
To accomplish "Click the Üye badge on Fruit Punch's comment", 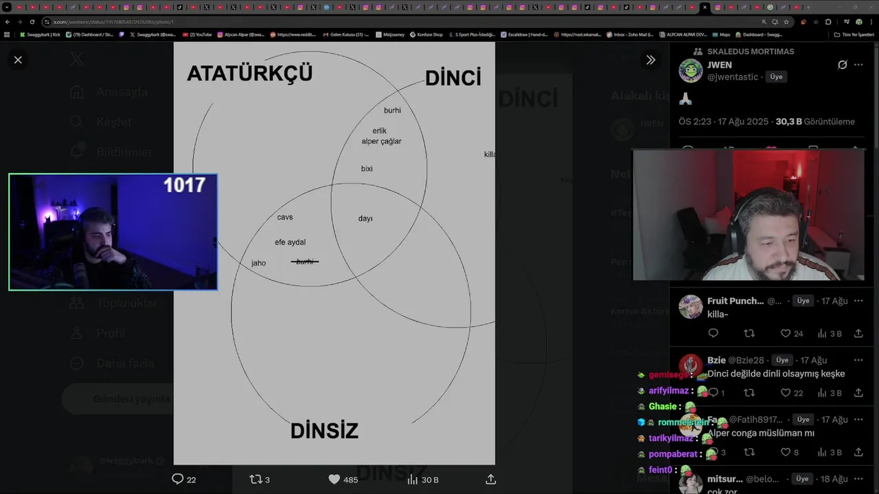I will click(803, 301).
